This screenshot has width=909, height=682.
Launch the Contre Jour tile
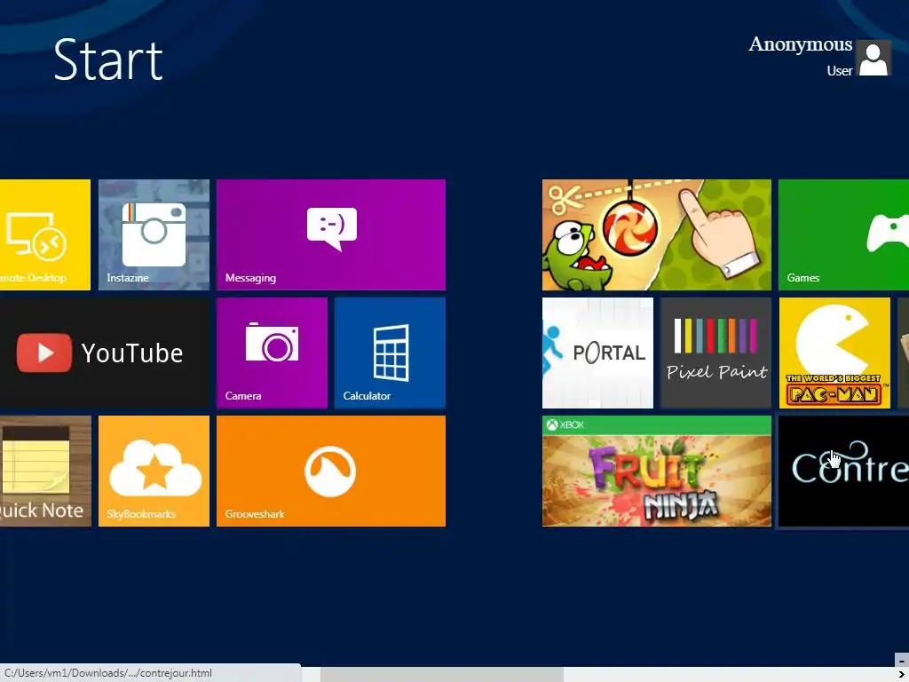coord(843,471)
